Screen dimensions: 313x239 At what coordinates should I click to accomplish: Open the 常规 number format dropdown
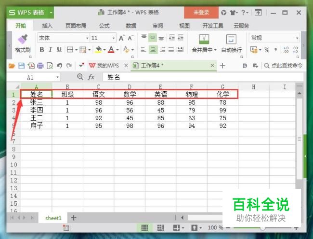click(x=297, y=38)
